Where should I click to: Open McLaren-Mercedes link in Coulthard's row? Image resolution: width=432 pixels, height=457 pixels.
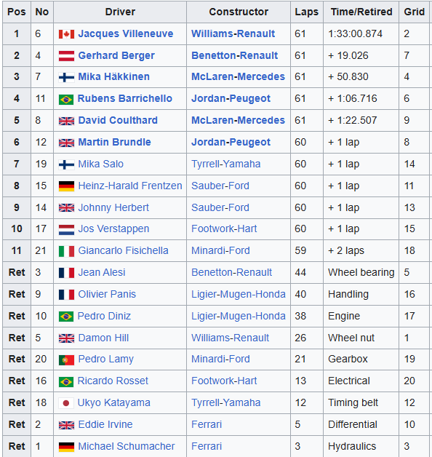(x=238, y=120)
